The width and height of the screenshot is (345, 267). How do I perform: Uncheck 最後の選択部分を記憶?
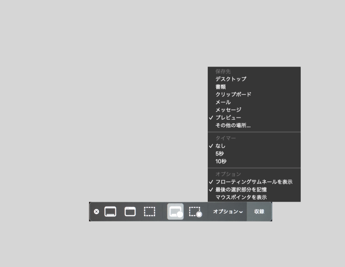tap(241, 190)
